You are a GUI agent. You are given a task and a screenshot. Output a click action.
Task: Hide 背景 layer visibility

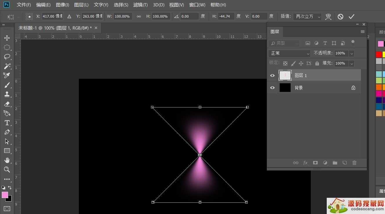[272, 88]
